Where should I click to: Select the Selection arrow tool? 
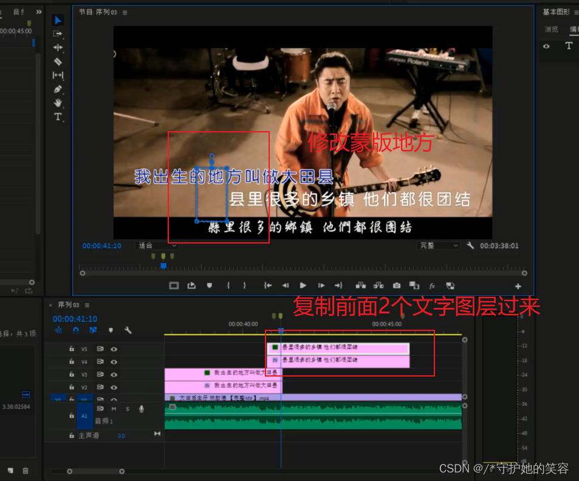[x=58, y=20]
